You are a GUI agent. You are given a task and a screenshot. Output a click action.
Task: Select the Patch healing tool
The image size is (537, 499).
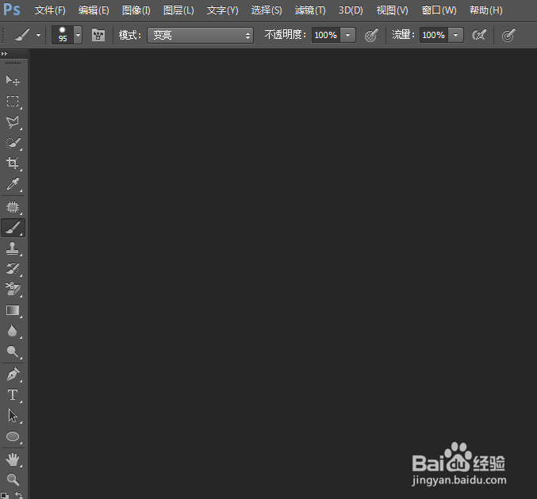[x=13, y=207]
